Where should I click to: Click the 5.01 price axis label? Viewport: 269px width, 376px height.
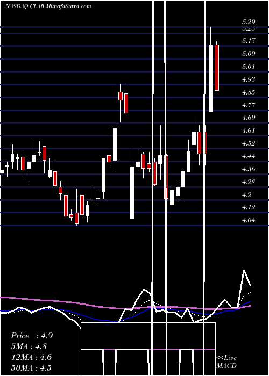pos(249,67)
